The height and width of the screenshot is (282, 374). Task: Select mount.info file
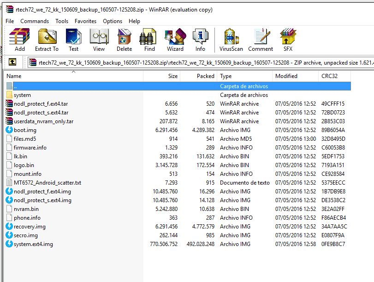(x=28, y=174)
